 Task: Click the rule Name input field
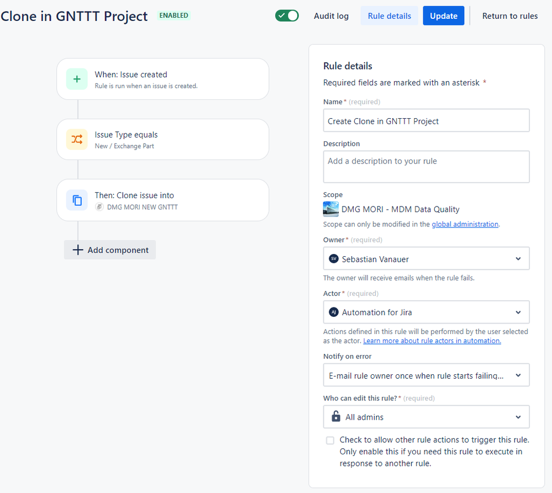pos(427,120)
